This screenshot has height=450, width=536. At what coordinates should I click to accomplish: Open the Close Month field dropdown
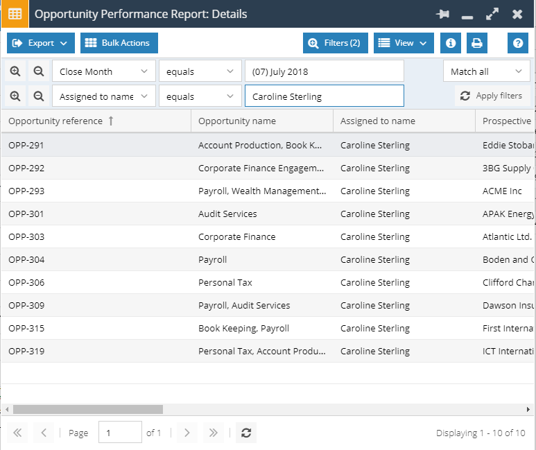pos(103,71)
